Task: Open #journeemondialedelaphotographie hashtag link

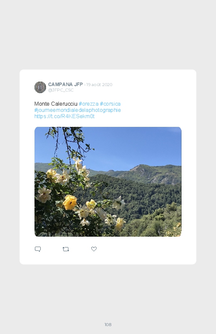Action: point(77,110)
